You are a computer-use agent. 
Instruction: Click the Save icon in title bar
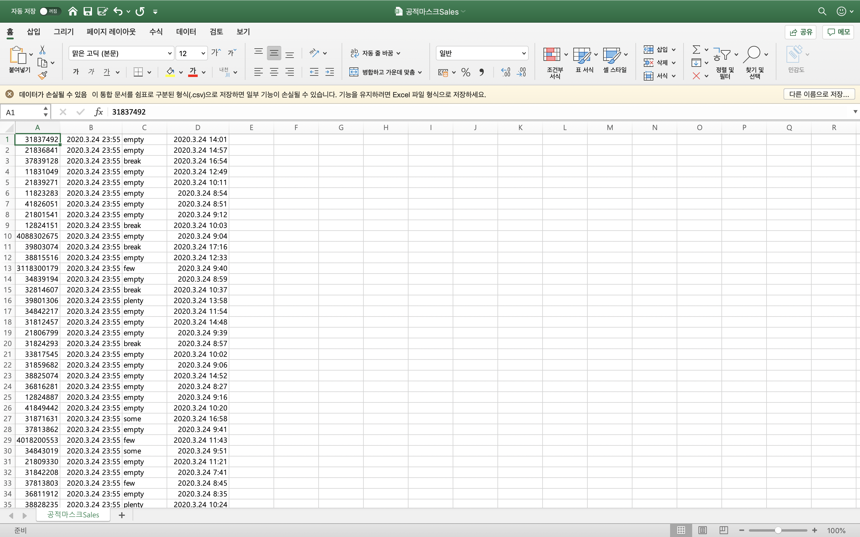pyautogui.click(x=87, y=11)
